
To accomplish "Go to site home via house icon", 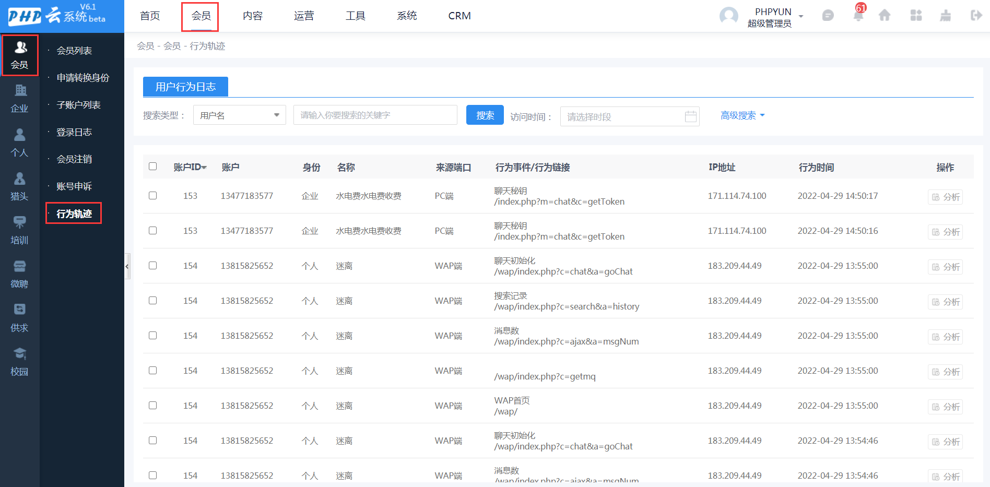I will pyautogui.click(x=885, y=16).
